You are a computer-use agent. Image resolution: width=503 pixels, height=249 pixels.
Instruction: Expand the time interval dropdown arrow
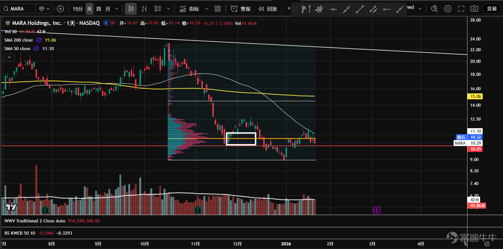tap(117, 9)
